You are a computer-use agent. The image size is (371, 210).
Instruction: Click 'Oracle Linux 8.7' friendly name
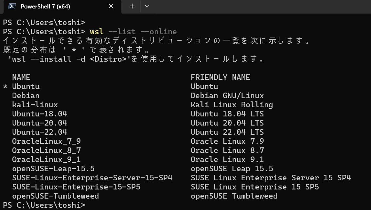(x=227, y=150)
